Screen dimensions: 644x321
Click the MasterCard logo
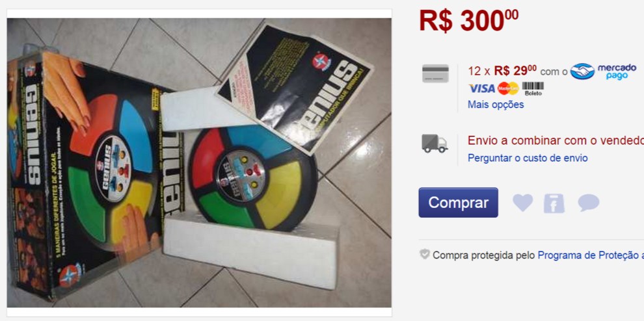(508, 88)
